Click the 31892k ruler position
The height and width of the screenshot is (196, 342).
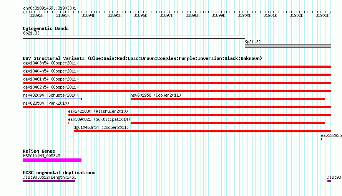(x=37, y=15)
